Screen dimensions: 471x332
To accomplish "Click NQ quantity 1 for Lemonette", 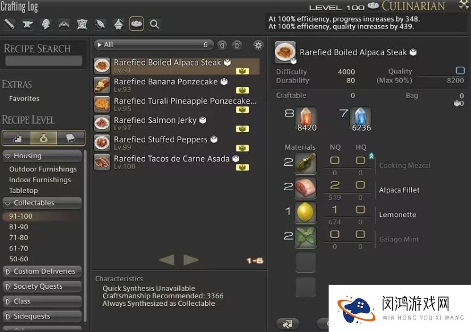I will click(335, 210).
